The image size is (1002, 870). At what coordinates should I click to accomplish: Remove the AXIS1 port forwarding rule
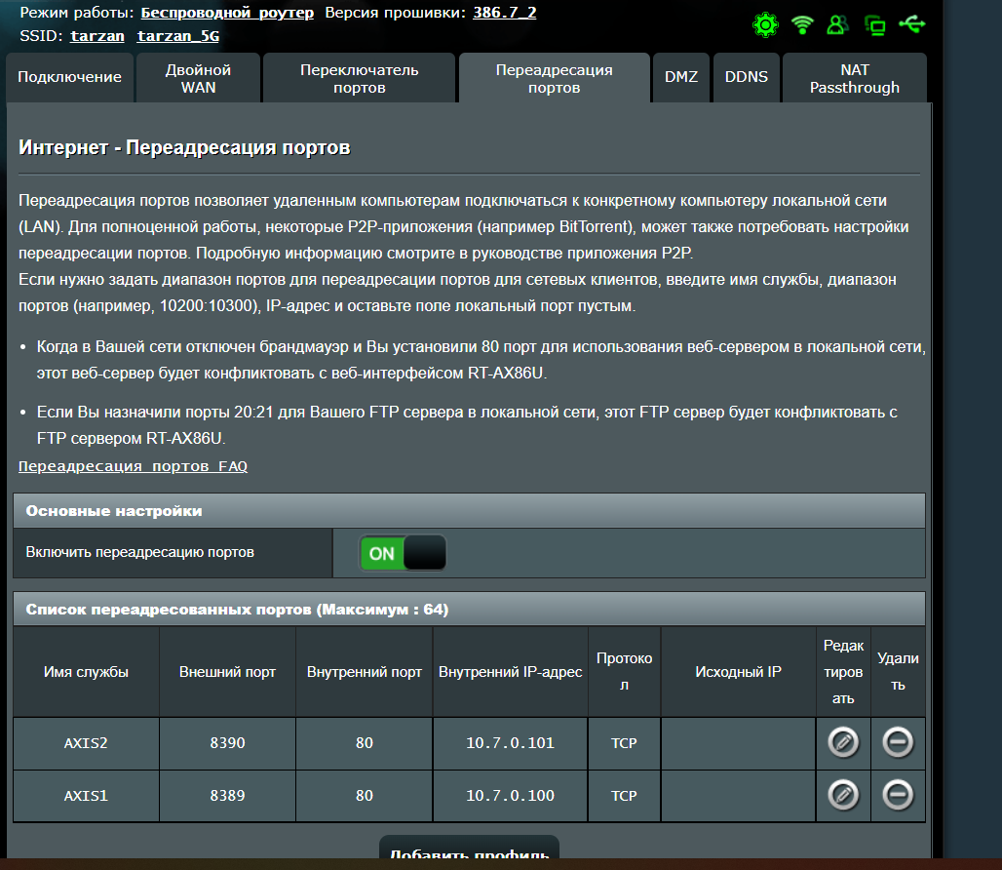(x=898, y=795)
